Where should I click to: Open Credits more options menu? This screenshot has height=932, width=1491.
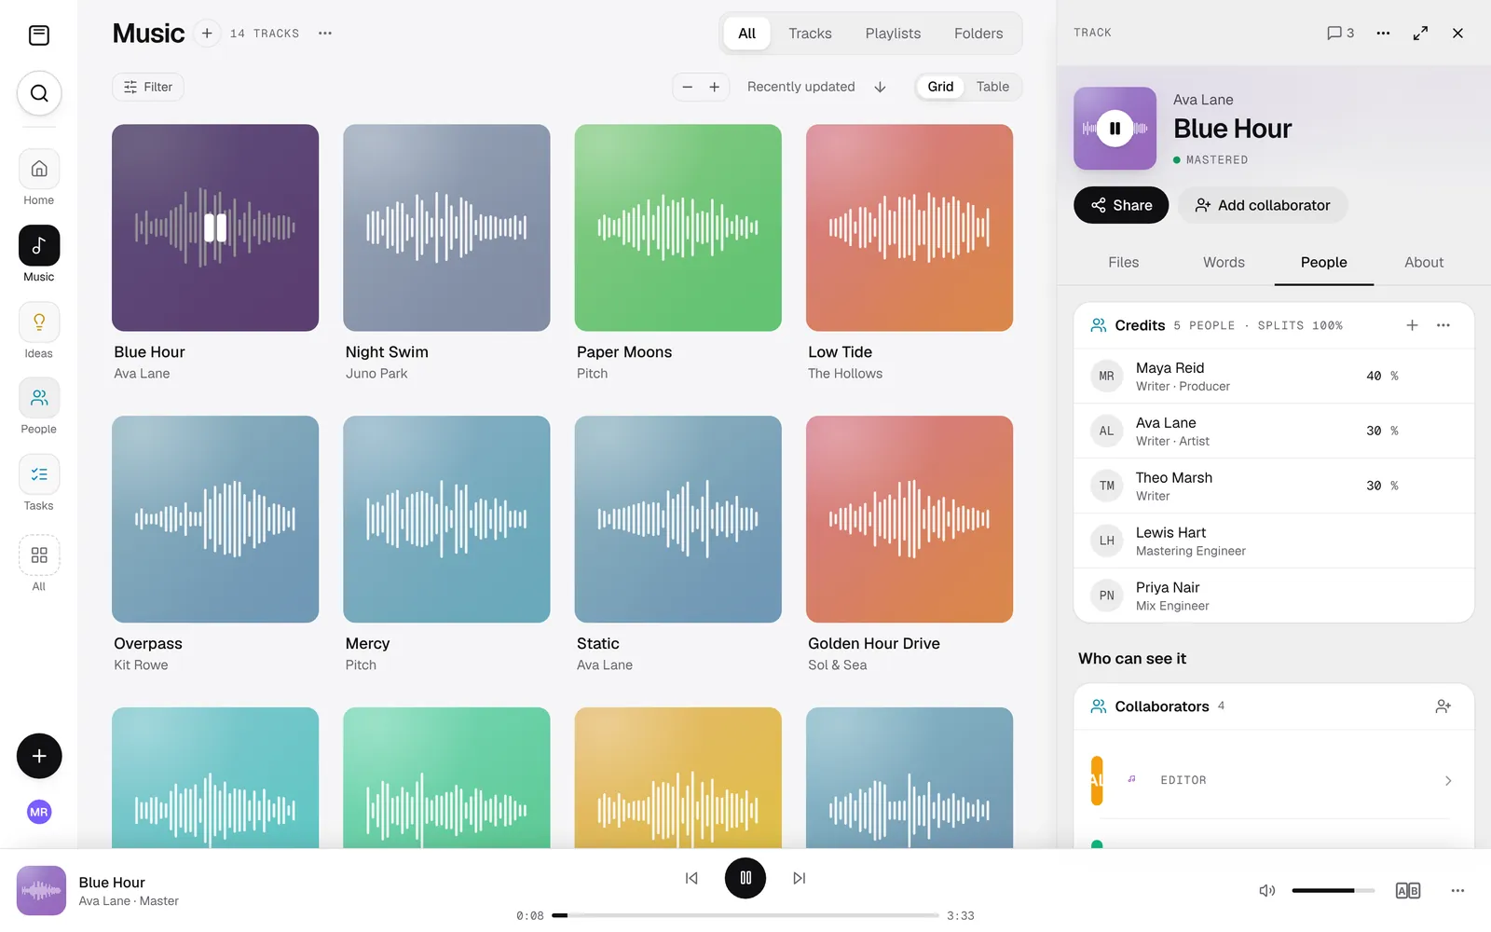click(1443, 325)
